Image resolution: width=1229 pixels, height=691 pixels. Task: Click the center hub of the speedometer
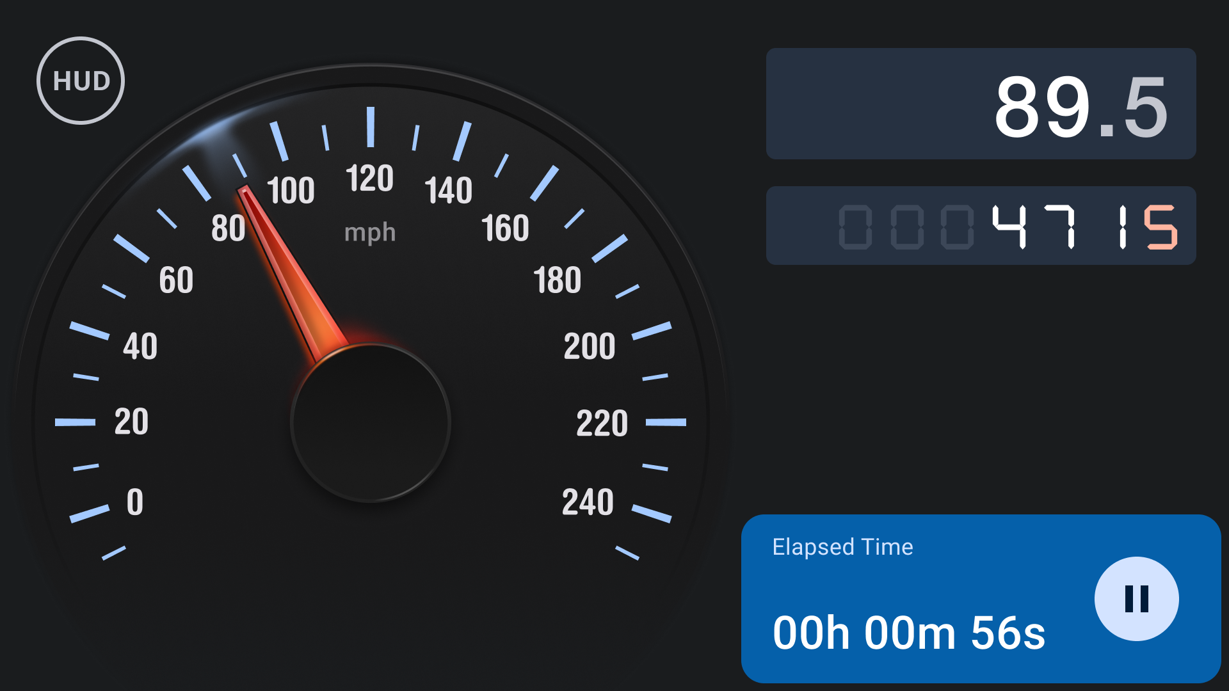(x=371, y=422)
